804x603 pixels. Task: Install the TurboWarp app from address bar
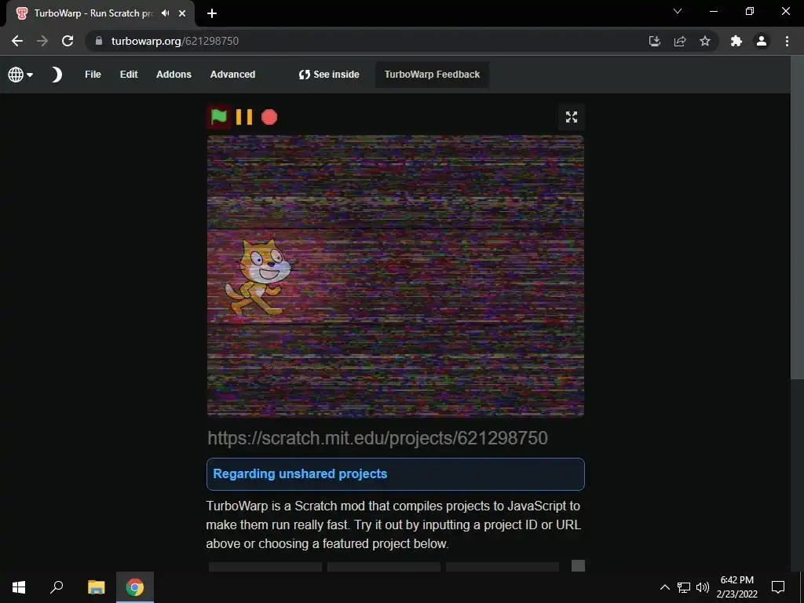click(x=655, y=41)
